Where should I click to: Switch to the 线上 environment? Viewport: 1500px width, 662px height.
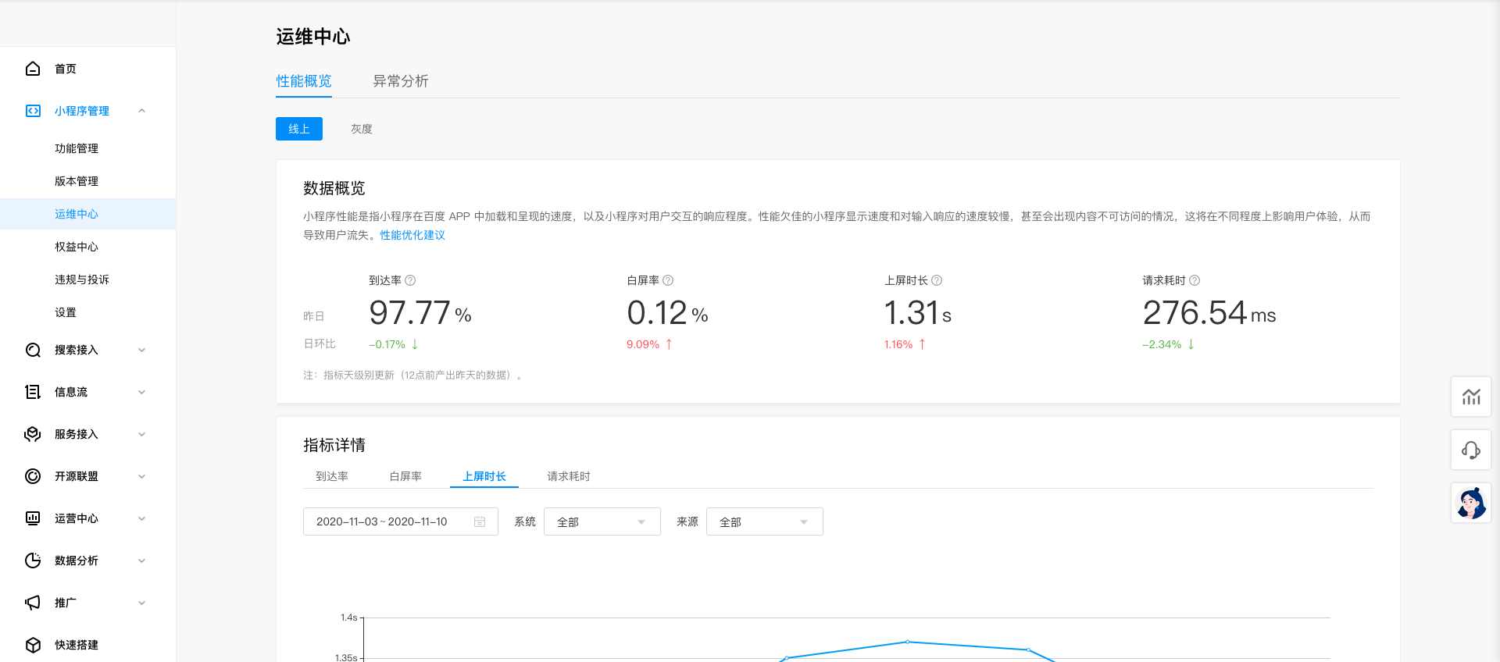pos(299,129)
